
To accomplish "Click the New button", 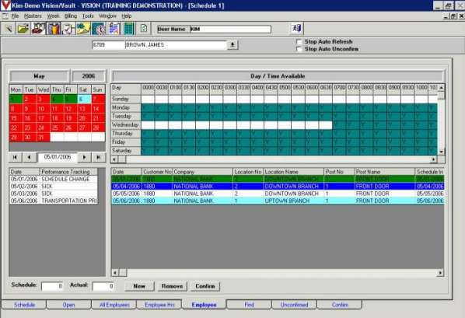I will (x=139, y=286).
